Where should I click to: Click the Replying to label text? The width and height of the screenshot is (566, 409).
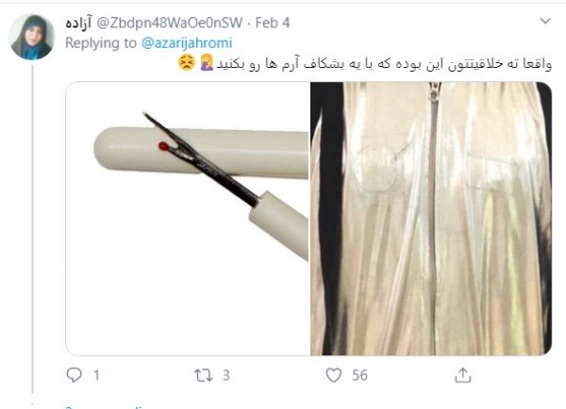[101, 43]
